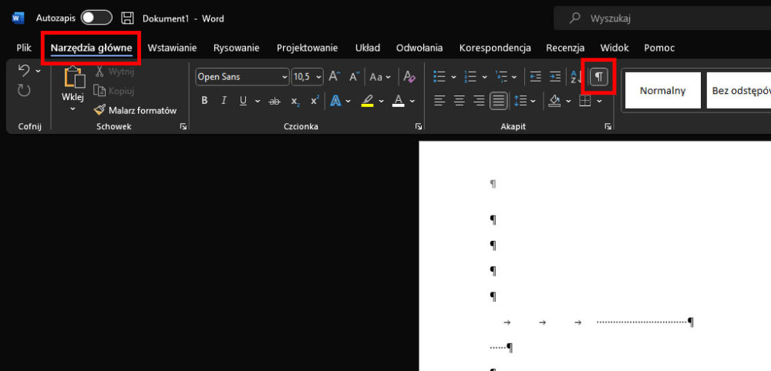Viewport: 771px width, 371px height.
Task: Click the text effects blue A icon
Action: tap(336, 101)
